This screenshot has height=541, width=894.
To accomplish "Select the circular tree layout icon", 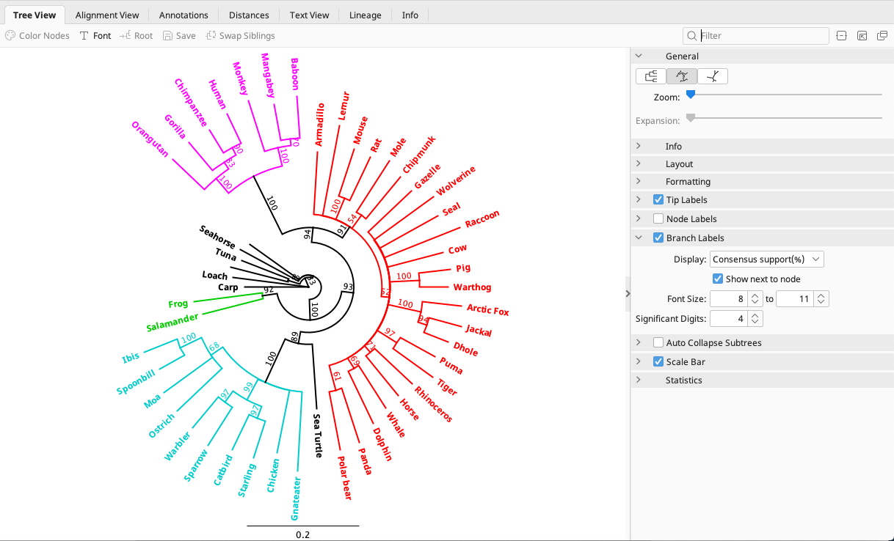I will (x=682, y=76).
